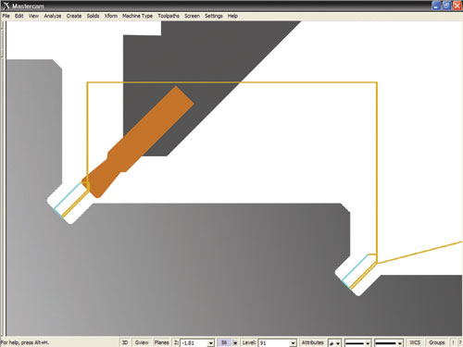
Task: Click the Planes button in status bar
Action: 161,342
